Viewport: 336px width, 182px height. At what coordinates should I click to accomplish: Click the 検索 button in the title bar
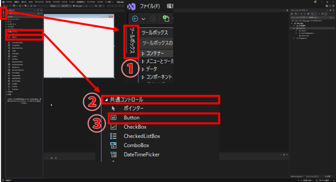109,2
